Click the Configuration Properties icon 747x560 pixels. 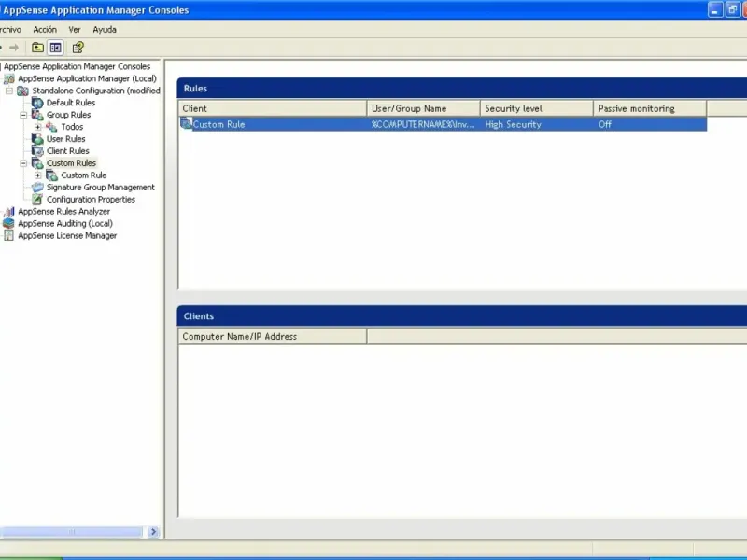coord(37,200)
